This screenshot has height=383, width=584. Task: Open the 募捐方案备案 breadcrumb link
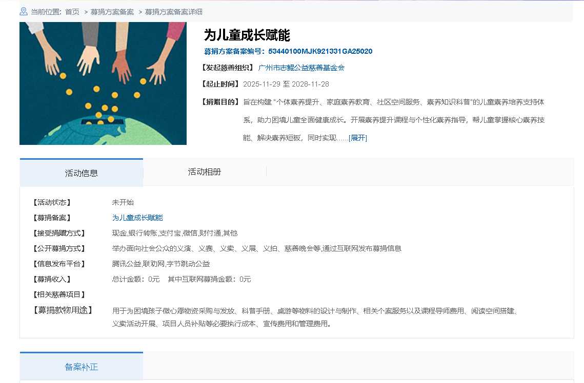[x=112, y=12]
